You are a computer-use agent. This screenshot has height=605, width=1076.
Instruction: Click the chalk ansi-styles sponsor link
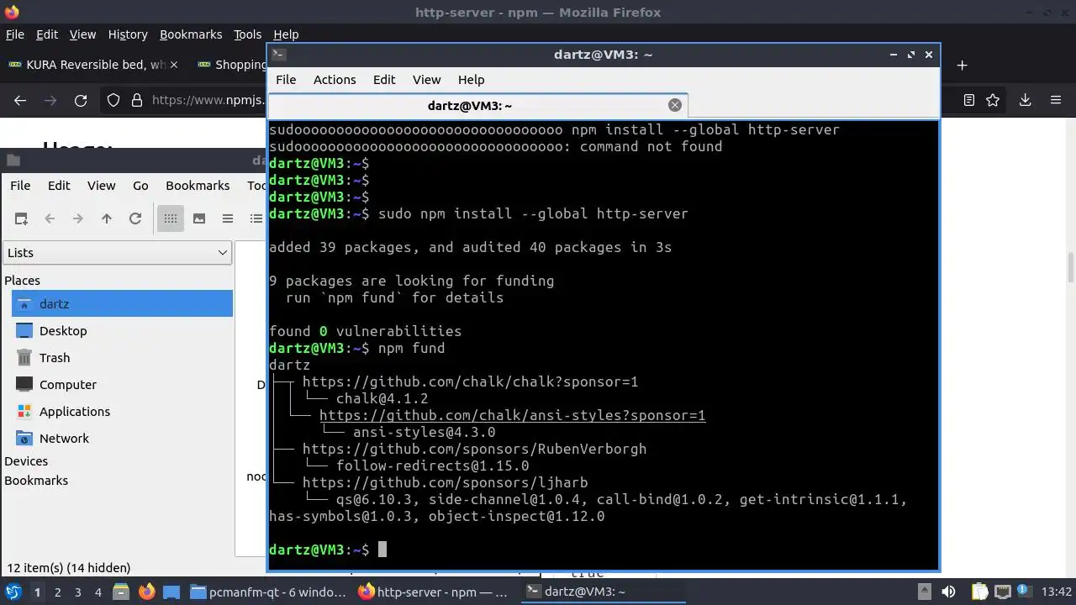click(512, 415)
